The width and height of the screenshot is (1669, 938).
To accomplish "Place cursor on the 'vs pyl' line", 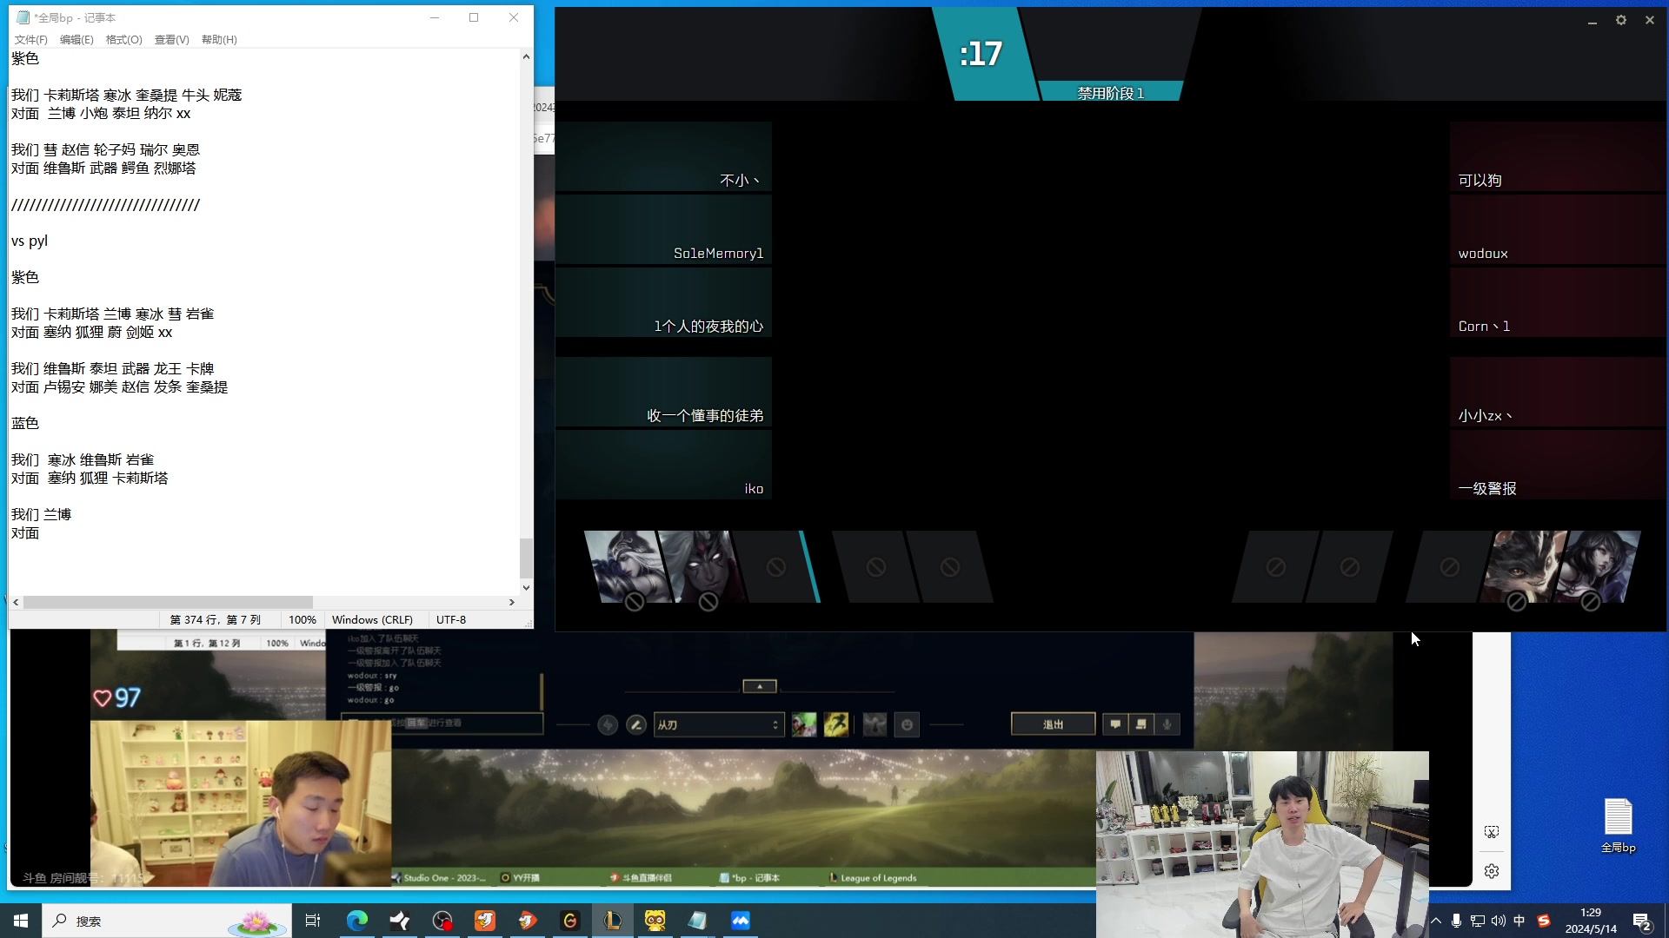I will pyautogui.click(x=30, y=241).
